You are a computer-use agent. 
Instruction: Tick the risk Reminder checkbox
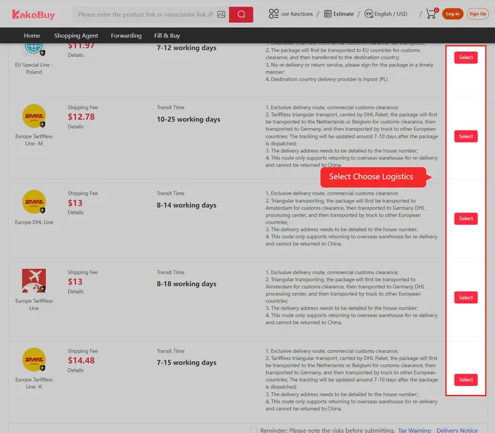(254, 430)
